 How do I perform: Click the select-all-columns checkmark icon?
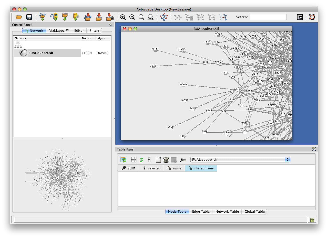pos(141,160)
